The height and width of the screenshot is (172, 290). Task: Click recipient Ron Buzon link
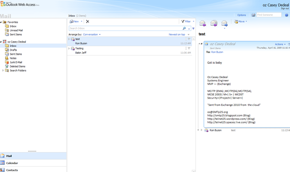[217, 52]
